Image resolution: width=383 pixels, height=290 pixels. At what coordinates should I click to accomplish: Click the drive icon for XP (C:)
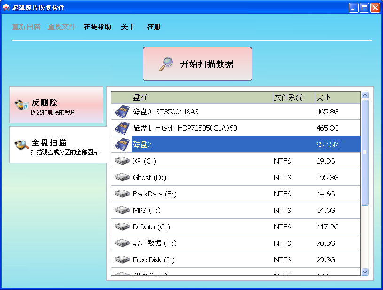[122, 161]
